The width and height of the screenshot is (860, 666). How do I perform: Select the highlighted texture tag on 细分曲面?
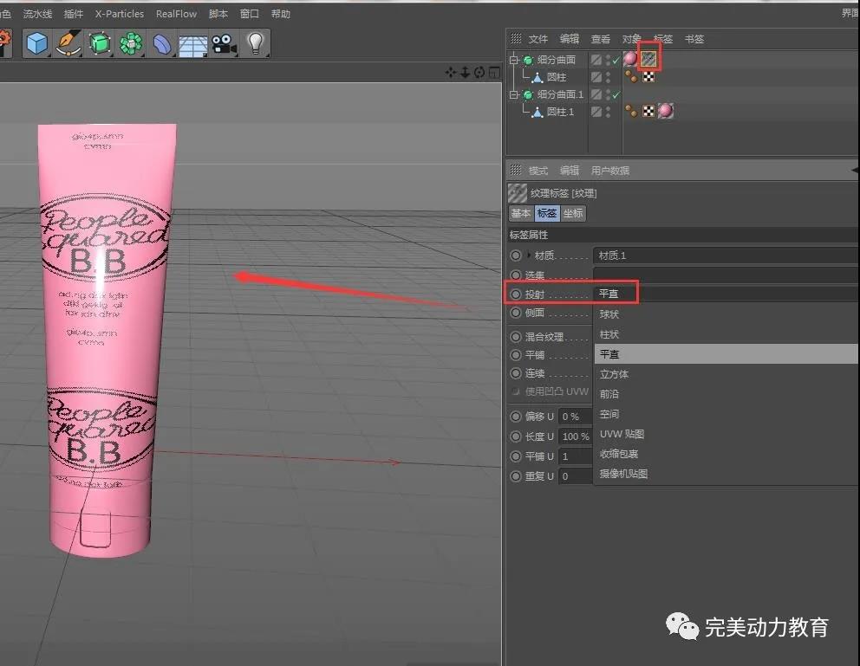click(x=648, y=59)
